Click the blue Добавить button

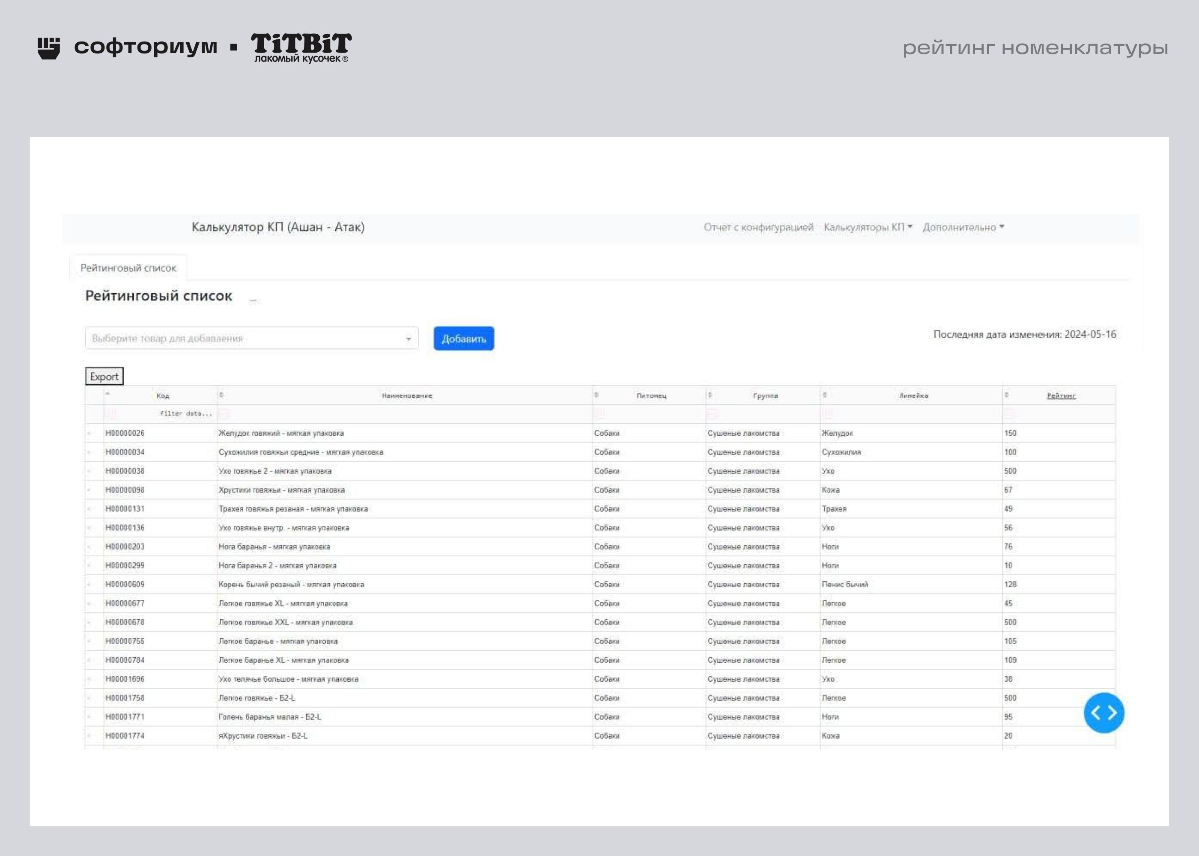(x=463, y=339)
